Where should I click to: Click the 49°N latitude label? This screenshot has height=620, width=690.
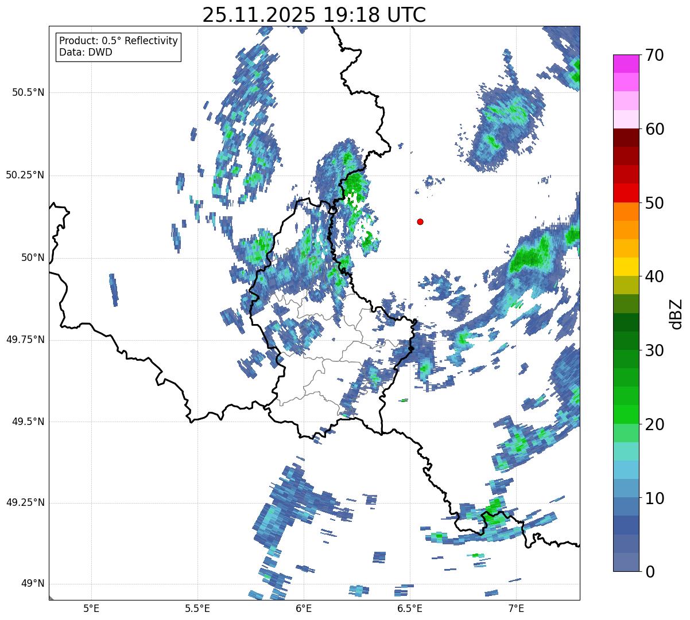tap(33, 584)
